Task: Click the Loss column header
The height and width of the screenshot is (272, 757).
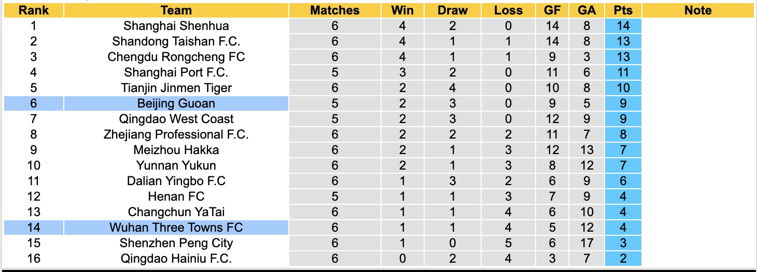Action: [x=508, y=10]
